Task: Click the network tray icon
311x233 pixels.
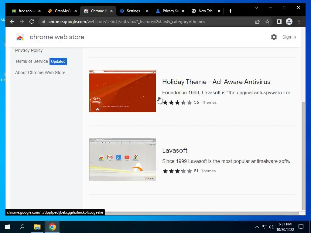Action: [265, 227]
